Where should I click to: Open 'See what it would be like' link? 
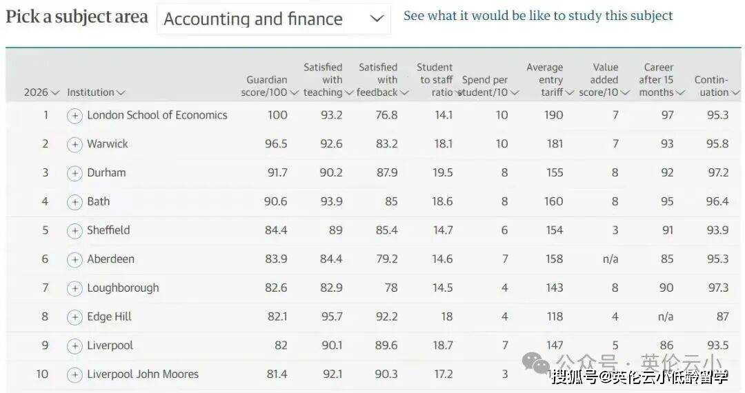pyautogui.click(x=538, y=15)
